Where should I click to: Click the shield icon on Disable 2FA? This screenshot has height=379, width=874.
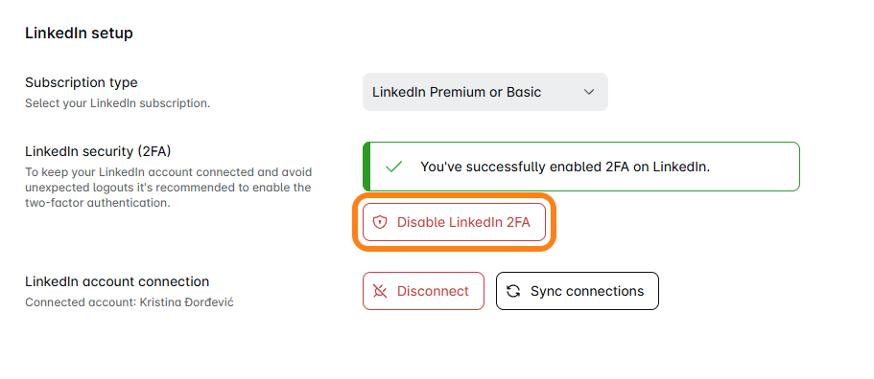pyautogui.click(x=380, y=222)
